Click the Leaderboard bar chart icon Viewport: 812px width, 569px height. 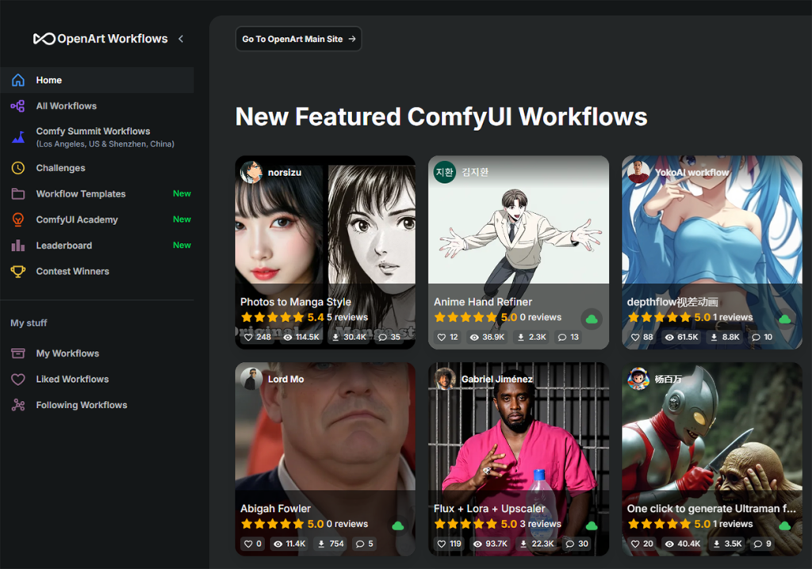pos(18,246)
